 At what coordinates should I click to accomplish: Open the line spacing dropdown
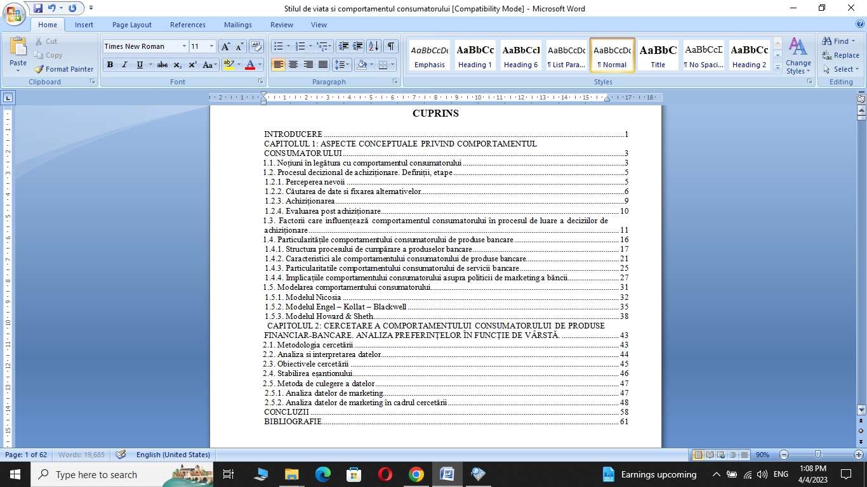coord(343,65)
